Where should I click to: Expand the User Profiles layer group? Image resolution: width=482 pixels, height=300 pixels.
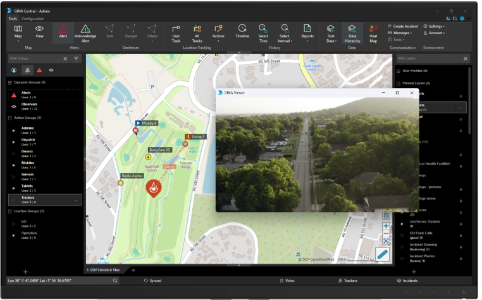399,71
